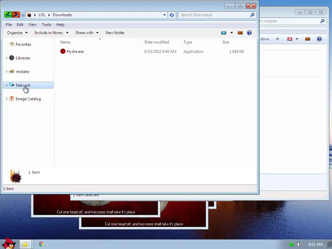Viewport: 332px width, 249px height.
Task: Refresh the Downloads folder
Action: tap(172, 15)
